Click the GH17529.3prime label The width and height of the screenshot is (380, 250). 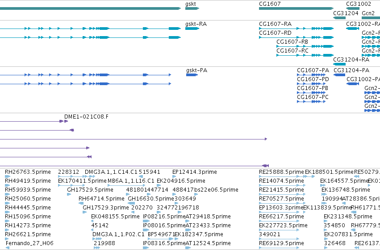106,208
